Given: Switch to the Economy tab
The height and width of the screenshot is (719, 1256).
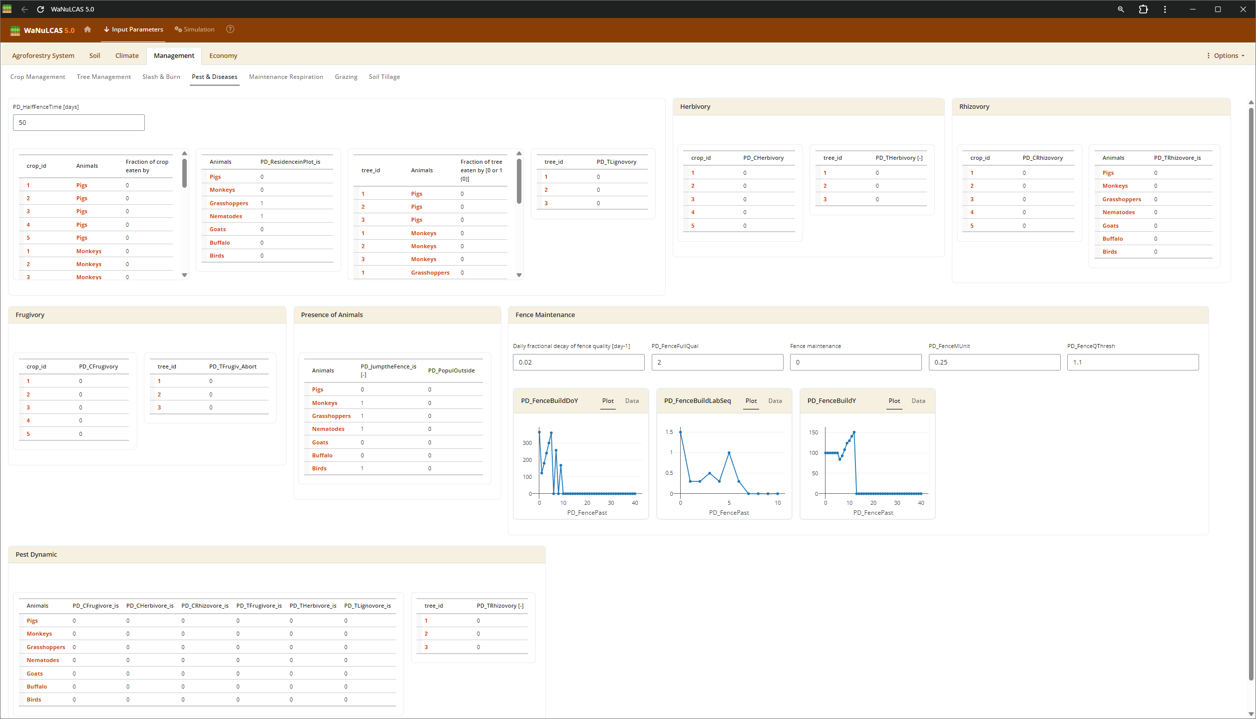Looking at the screenshot, I should [x=223, y=56].
